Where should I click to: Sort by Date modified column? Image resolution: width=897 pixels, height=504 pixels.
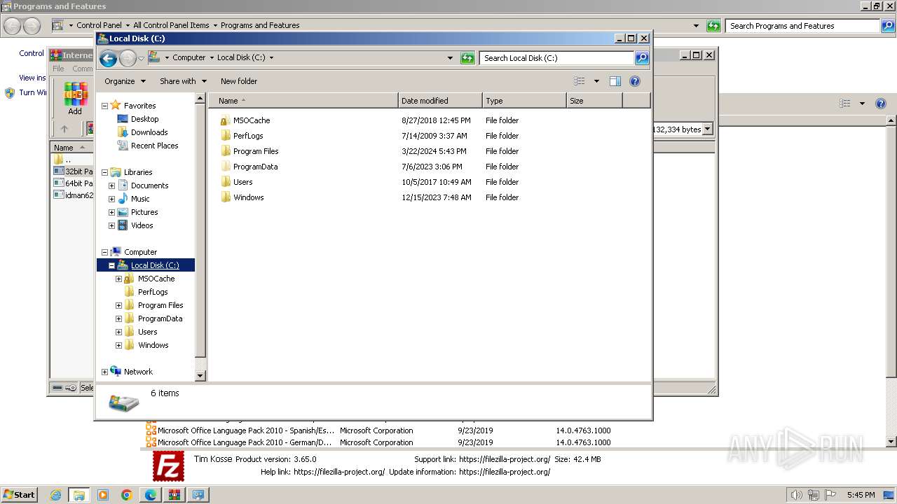click(x=440, y=101)
